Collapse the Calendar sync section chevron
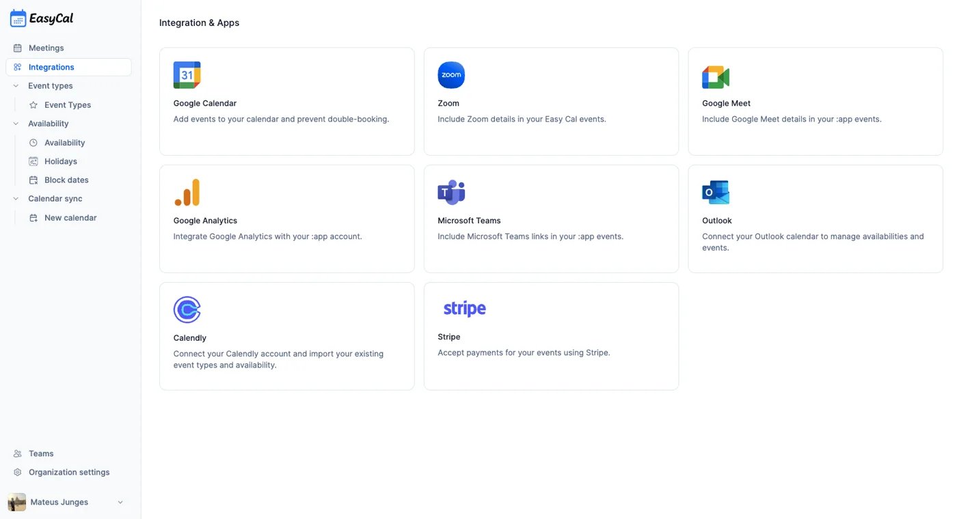The height and width of the screenshot is (519, 957). coord(16,199)
